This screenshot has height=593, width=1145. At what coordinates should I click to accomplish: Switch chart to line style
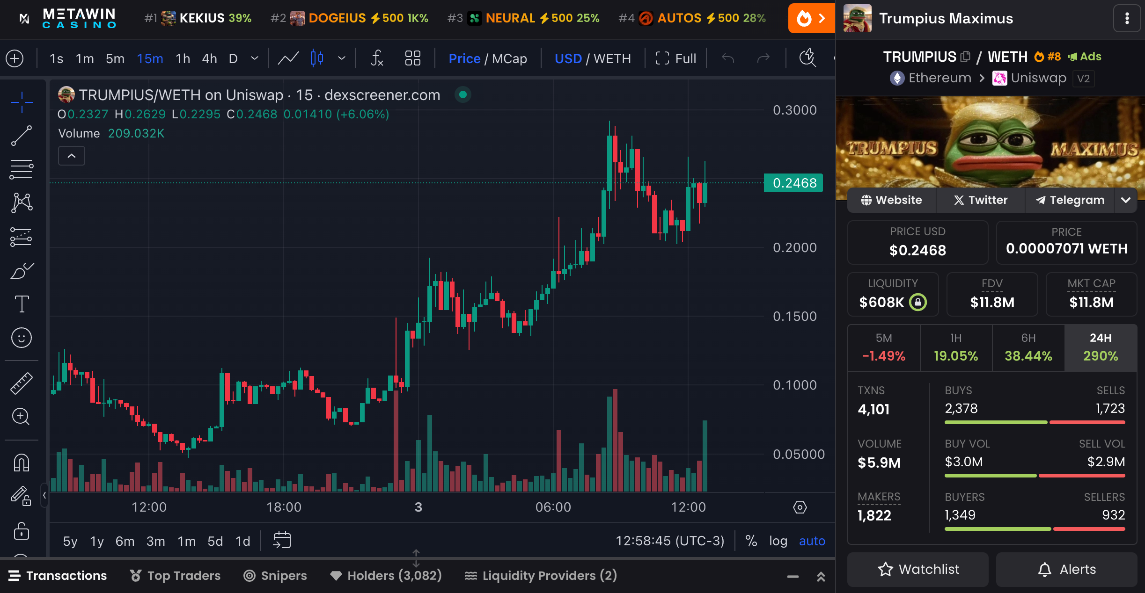tap(288, 58)
